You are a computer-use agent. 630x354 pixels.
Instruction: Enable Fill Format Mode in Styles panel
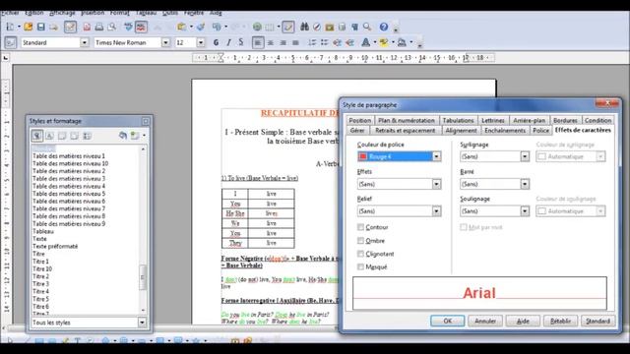(x=123, y=136)
